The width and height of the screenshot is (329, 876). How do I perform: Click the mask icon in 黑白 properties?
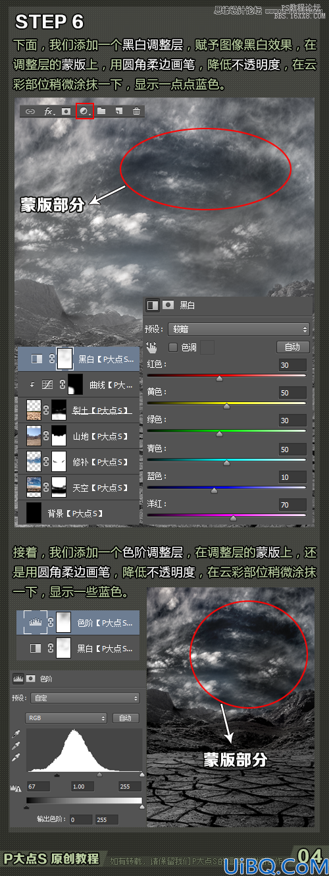pos(168,305)
